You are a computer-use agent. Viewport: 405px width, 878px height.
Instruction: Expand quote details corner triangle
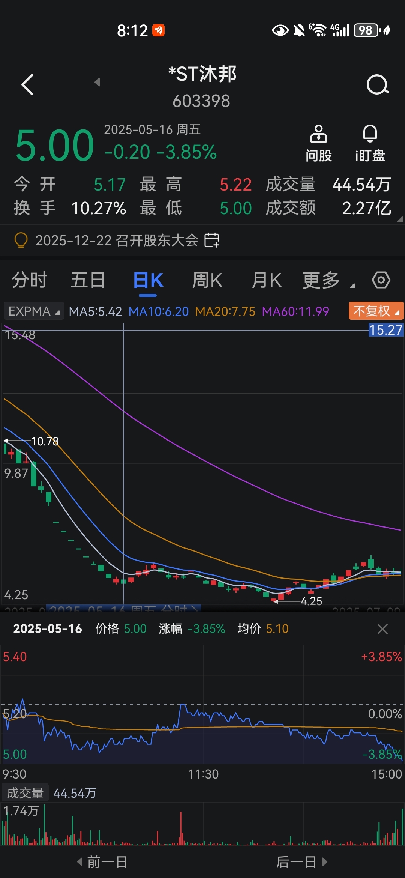[400, 219]
